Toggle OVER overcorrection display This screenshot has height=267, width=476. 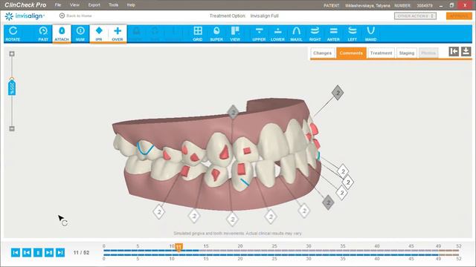(118, 33)
